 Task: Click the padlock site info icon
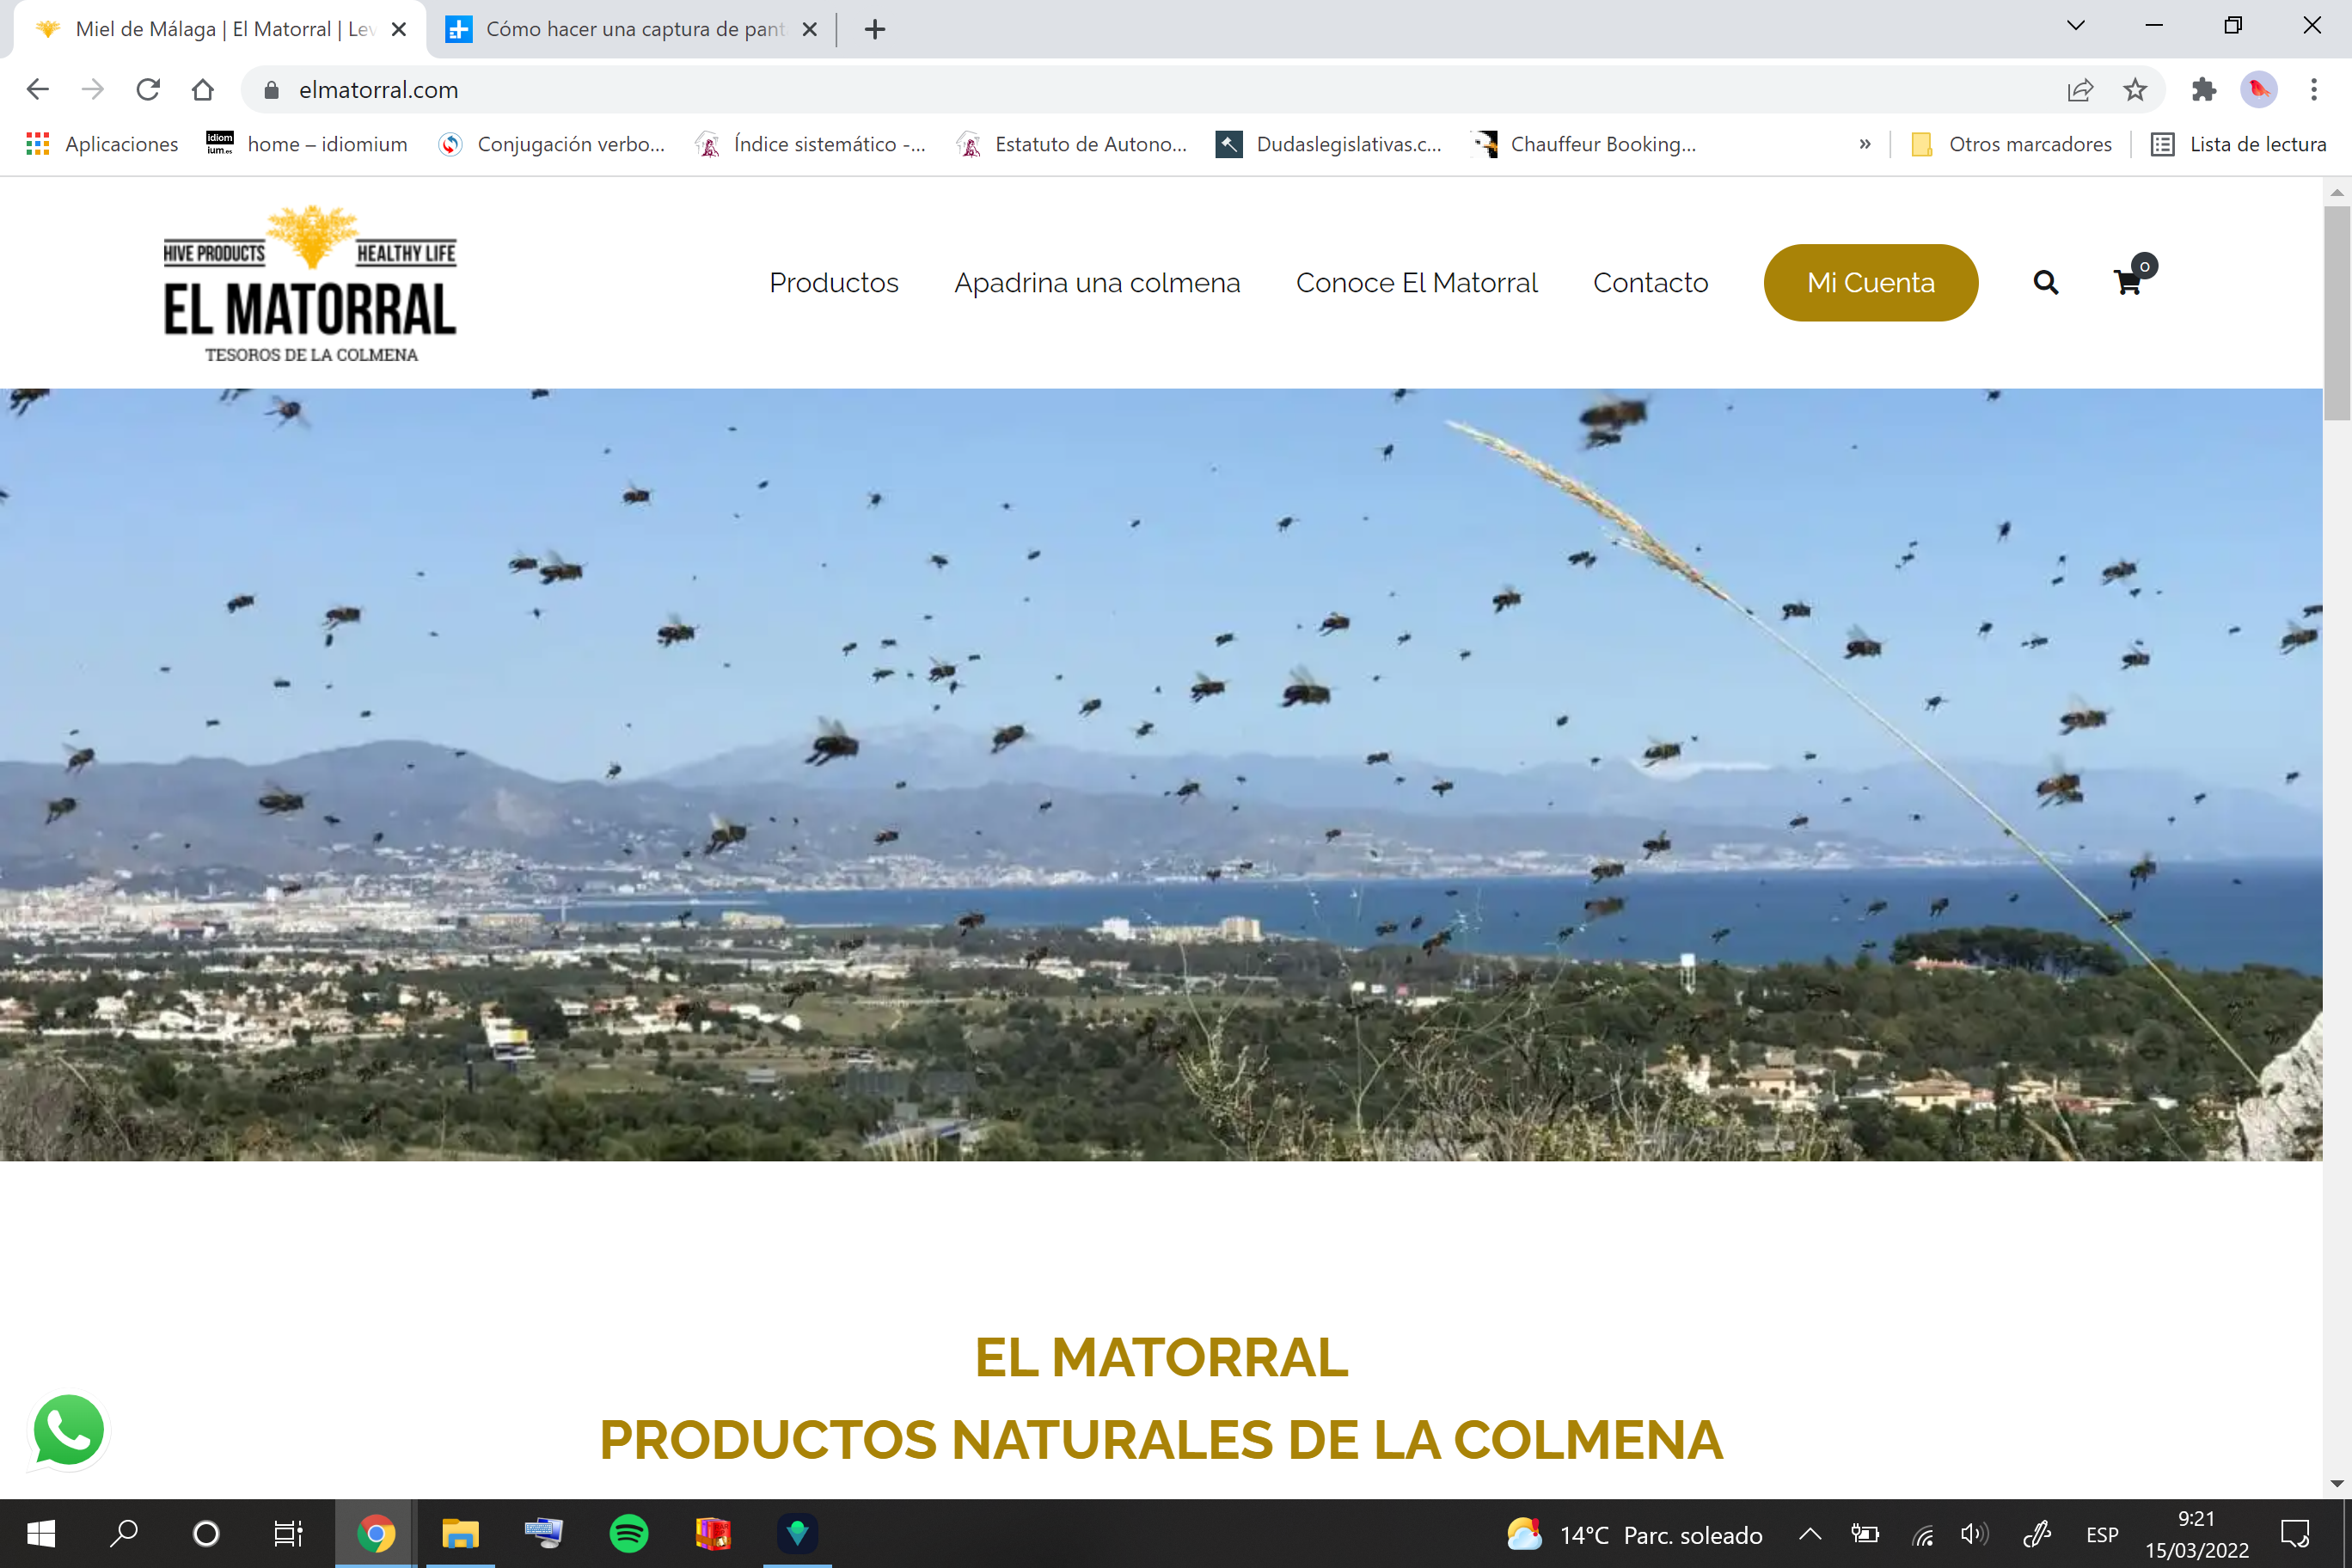271,90
